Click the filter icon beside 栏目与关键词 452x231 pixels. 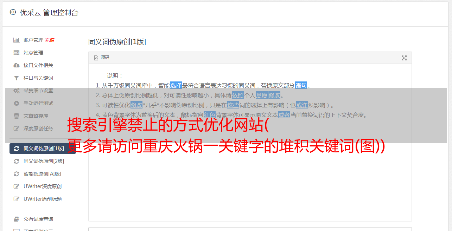click(16, 78)
